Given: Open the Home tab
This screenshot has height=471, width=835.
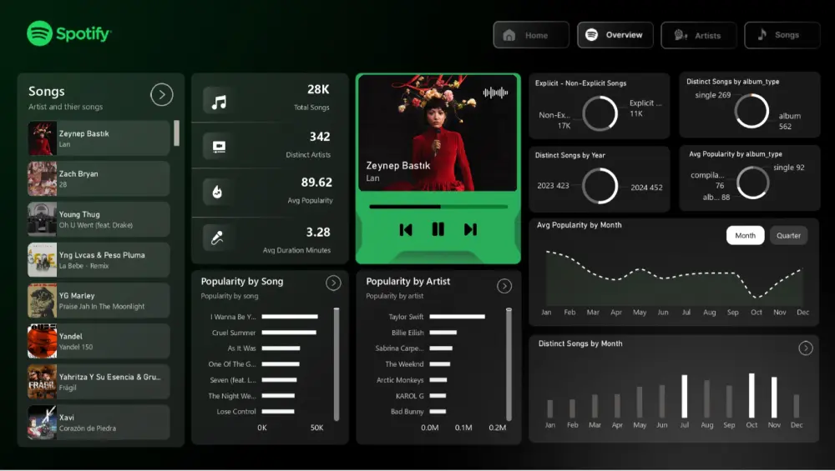Looking at the screenshot, I should (x=531, y=35).
